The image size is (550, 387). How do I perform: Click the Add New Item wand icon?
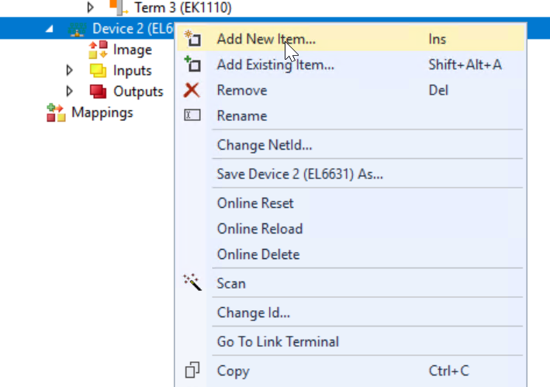(x=192, y=39)
